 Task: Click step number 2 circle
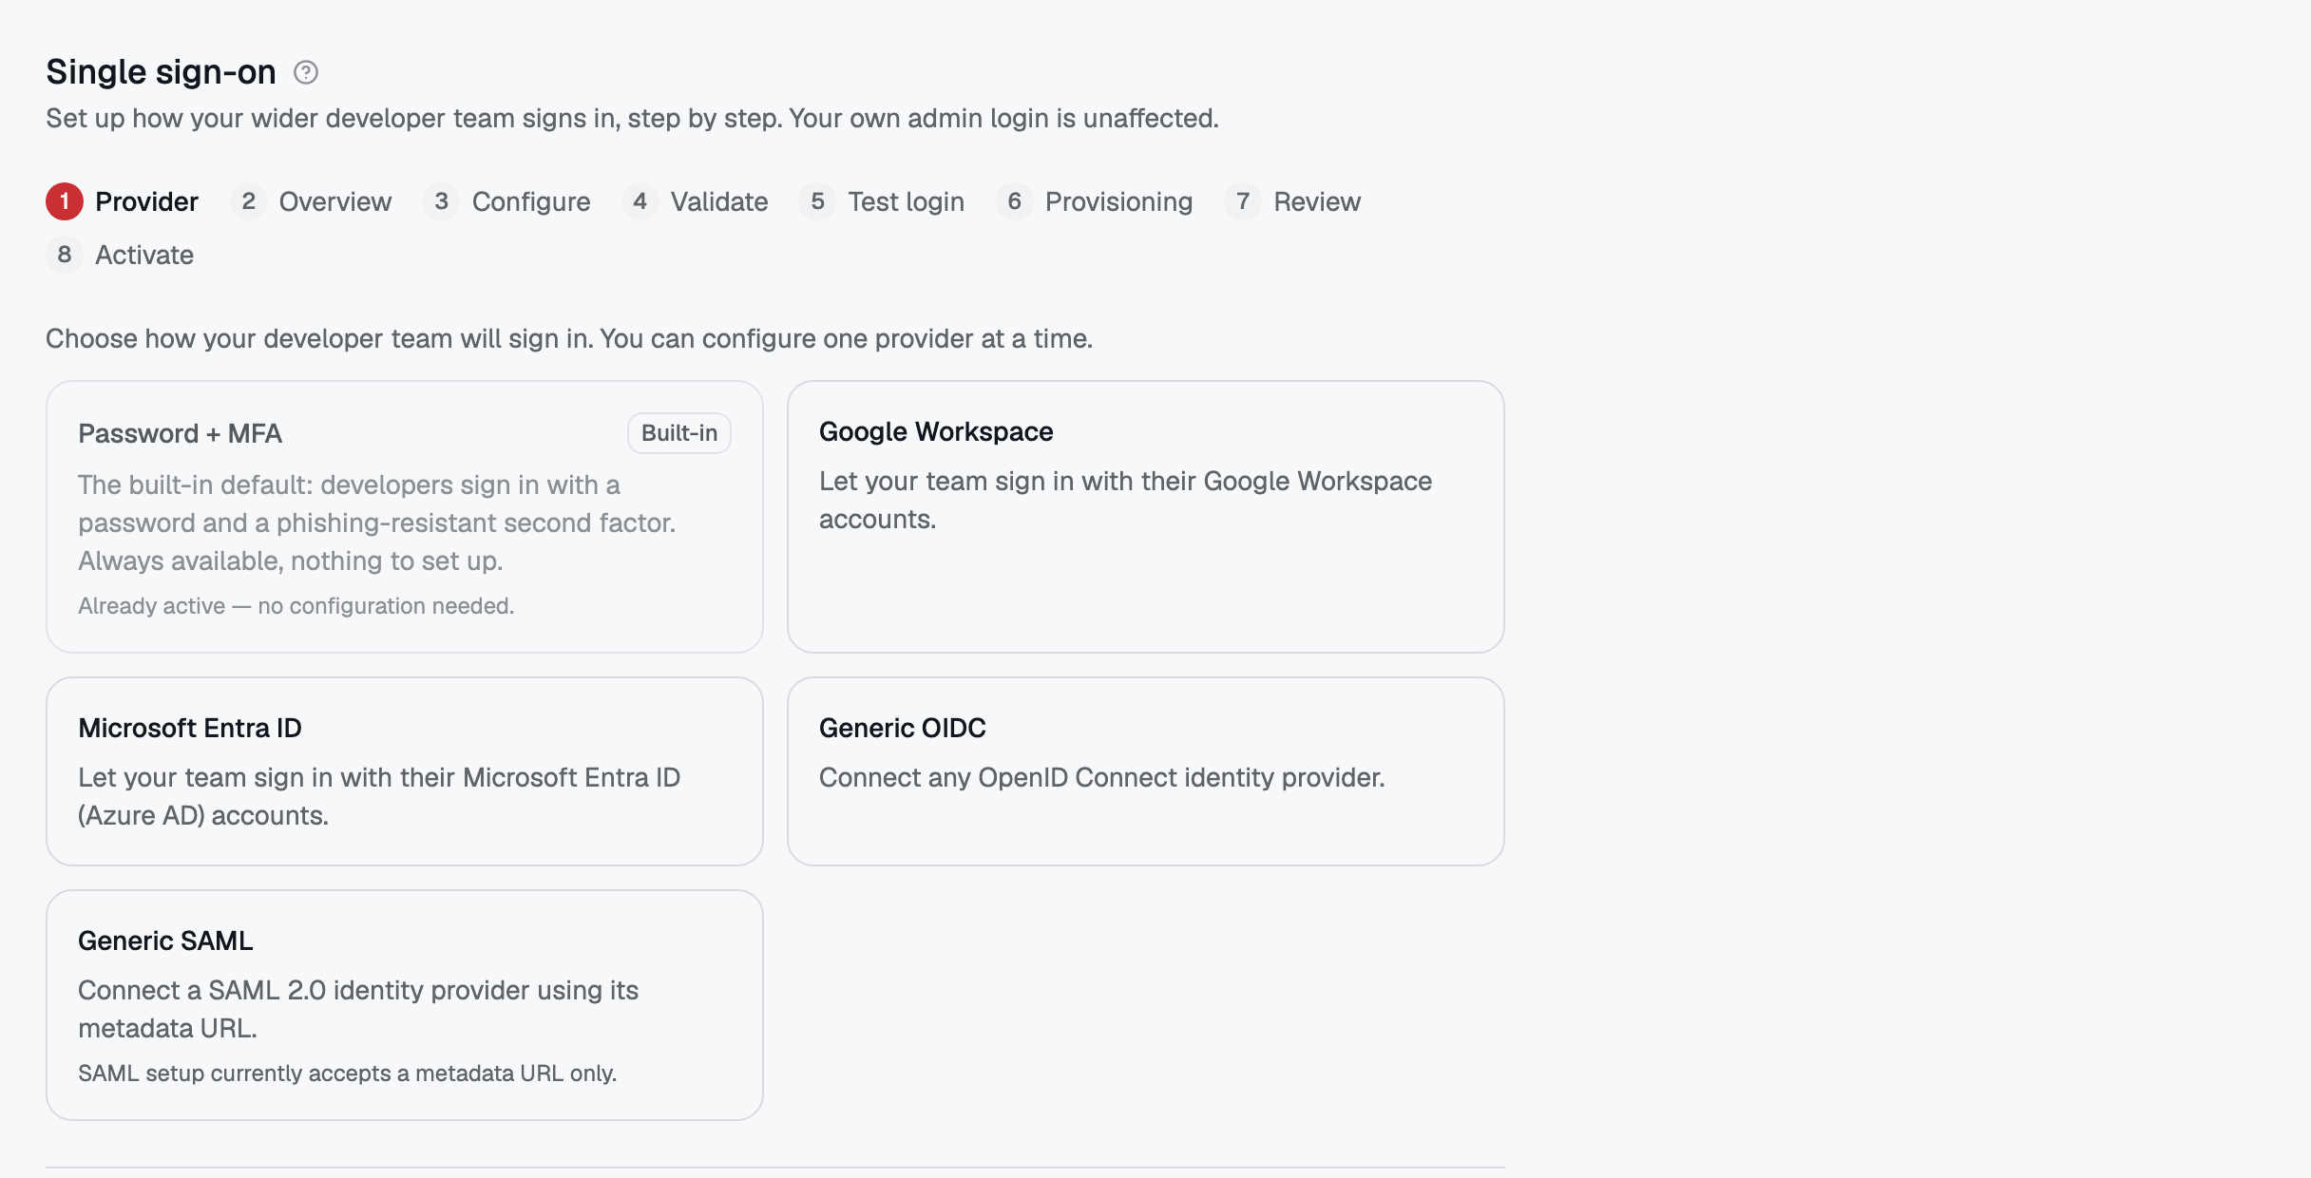click(249, 201)
